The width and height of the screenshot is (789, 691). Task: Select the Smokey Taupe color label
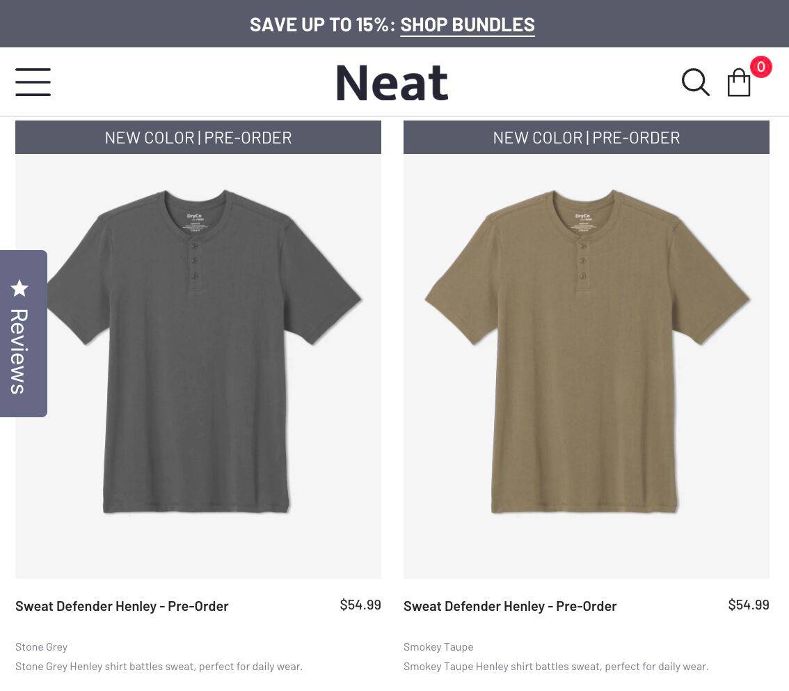coord(438,646)
